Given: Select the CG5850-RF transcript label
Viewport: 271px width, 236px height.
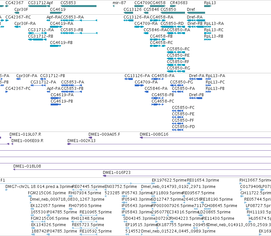Looking at the screenshot, I should coord(178,62).
